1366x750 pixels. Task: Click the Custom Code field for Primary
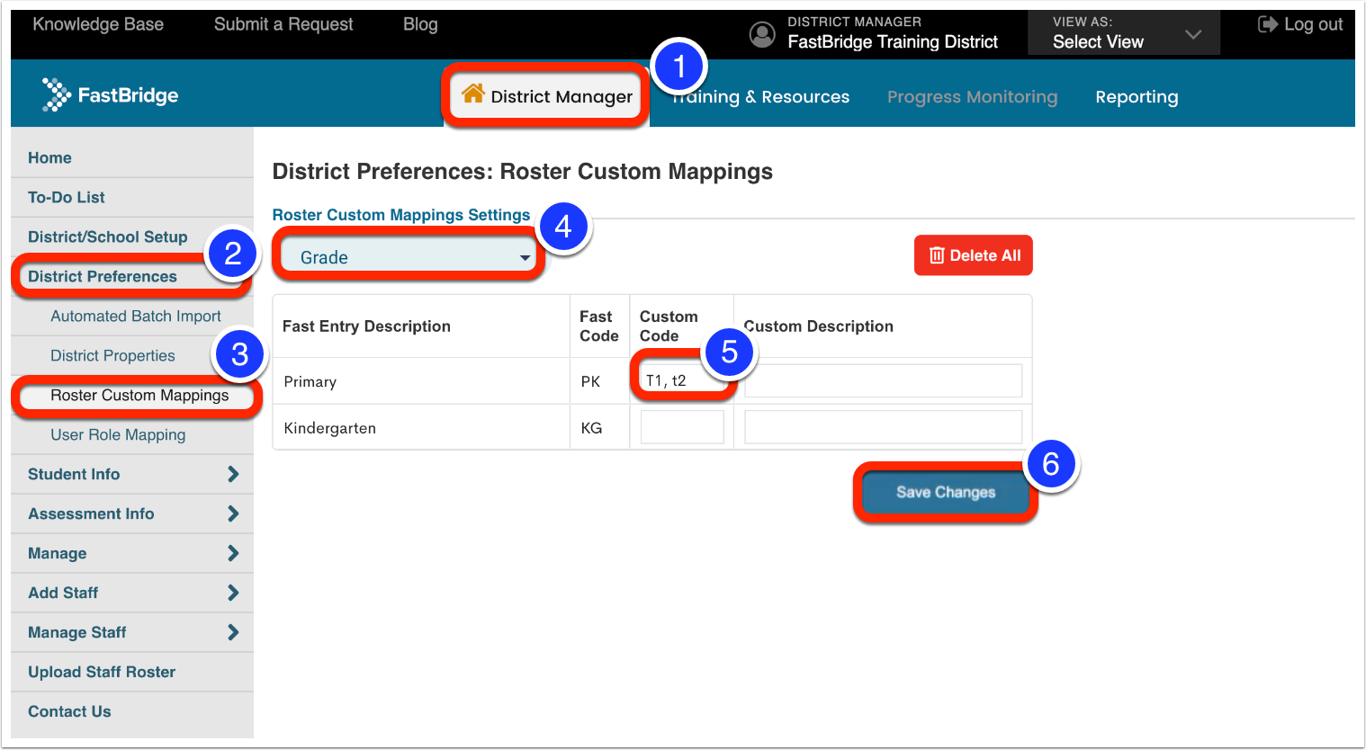(x=682, y=380)
